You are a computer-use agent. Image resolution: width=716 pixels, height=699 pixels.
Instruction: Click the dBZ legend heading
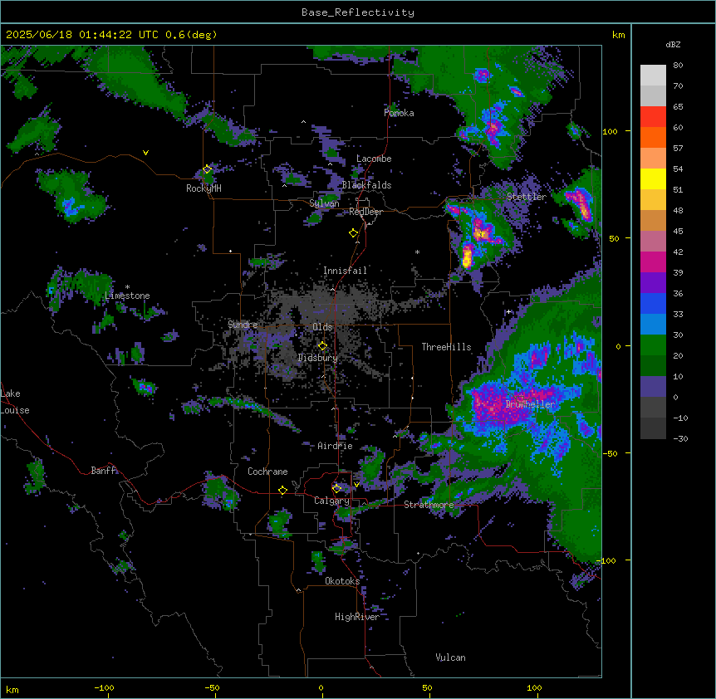pyautogui.click(x=673, y=44)
